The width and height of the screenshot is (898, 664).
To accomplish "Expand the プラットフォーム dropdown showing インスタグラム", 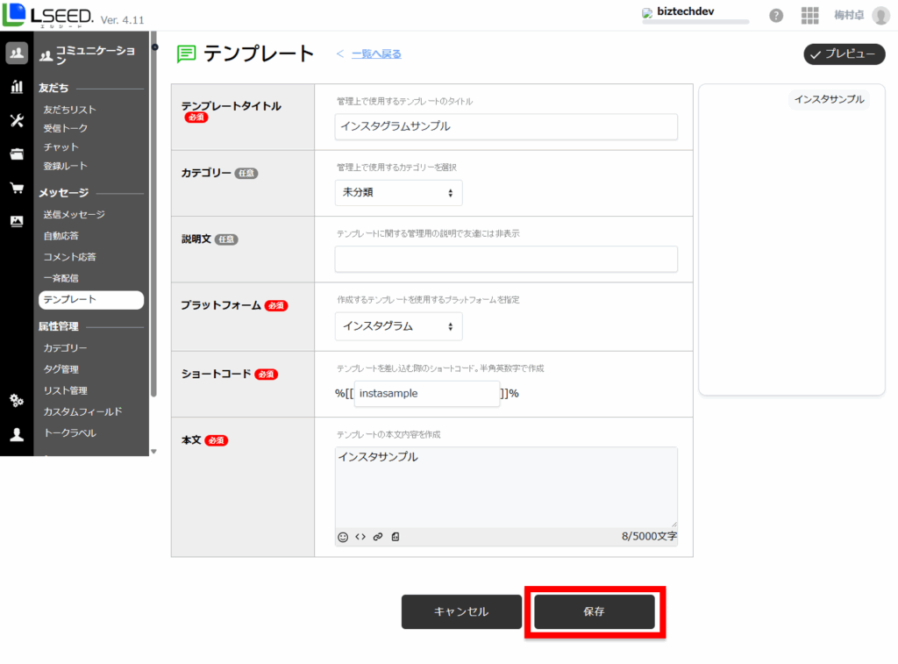I will pos(398,326).
